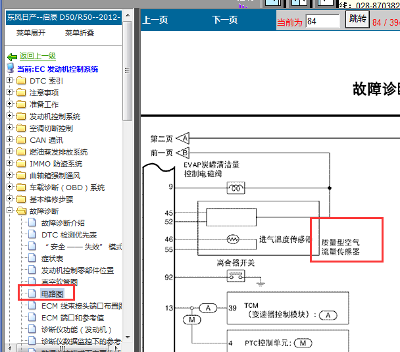Click the page icon for DTC 检测优先表

tap(32, 234)
